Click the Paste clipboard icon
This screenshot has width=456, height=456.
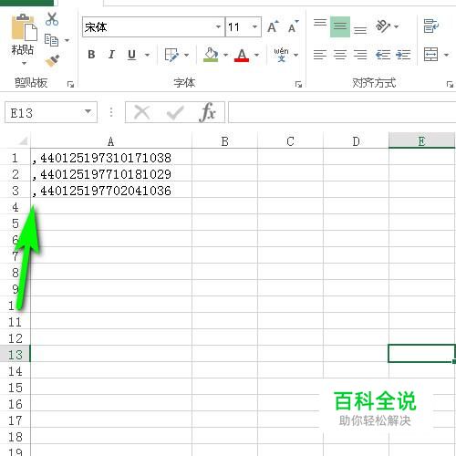pos(24,27)
